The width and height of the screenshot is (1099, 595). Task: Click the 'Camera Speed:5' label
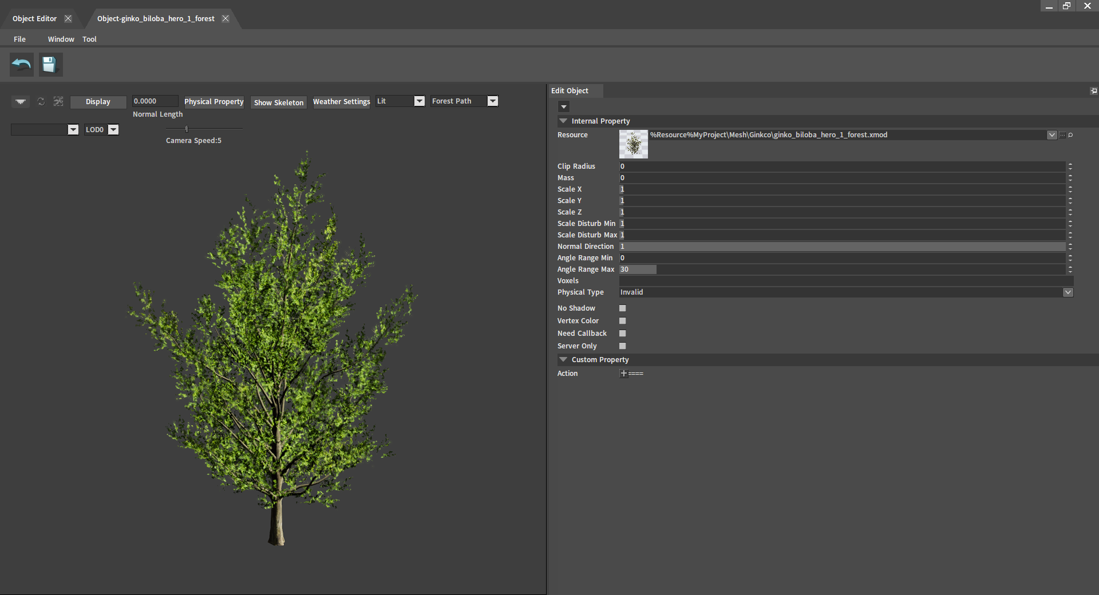(x=193, y=141)
